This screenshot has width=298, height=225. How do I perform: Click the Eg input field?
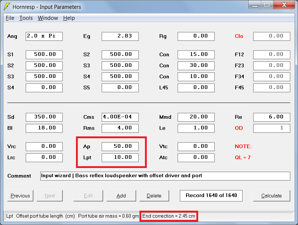pos(120,36)
